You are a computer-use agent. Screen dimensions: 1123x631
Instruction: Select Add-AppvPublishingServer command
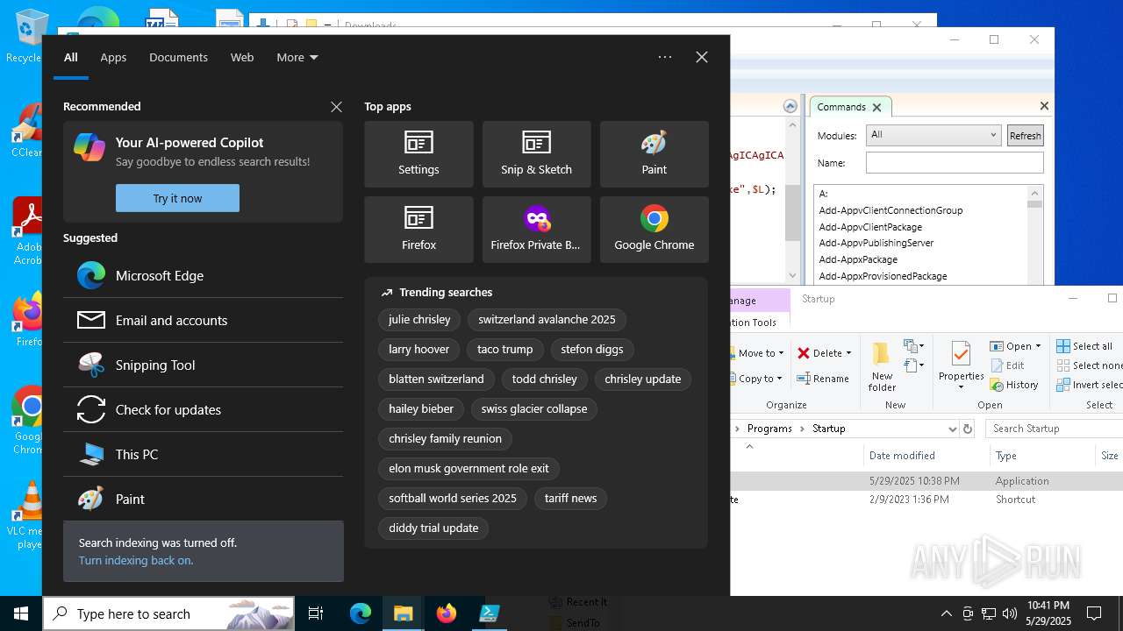click(876, 243)
